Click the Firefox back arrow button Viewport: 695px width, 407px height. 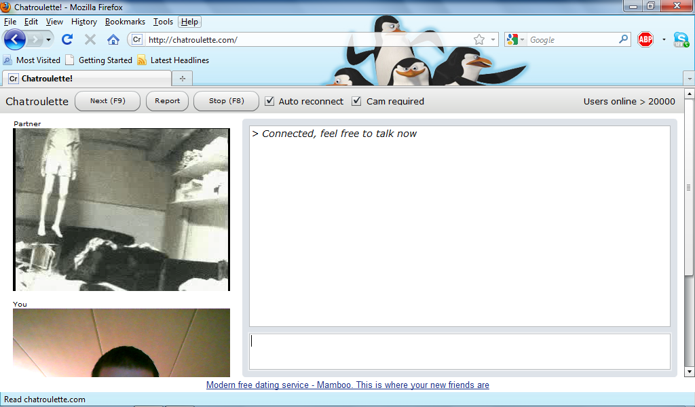click(14, 40)
